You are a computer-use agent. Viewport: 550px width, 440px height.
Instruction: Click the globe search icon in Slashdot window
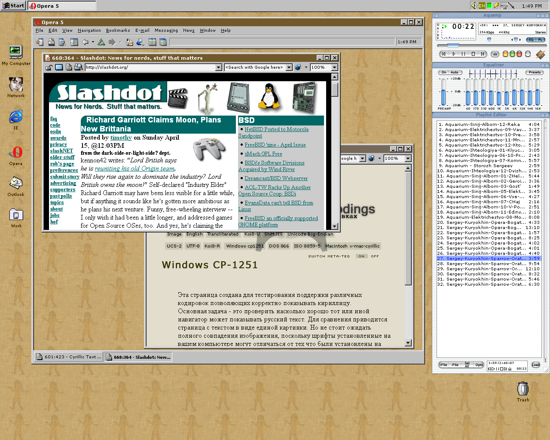click(298, 67)
